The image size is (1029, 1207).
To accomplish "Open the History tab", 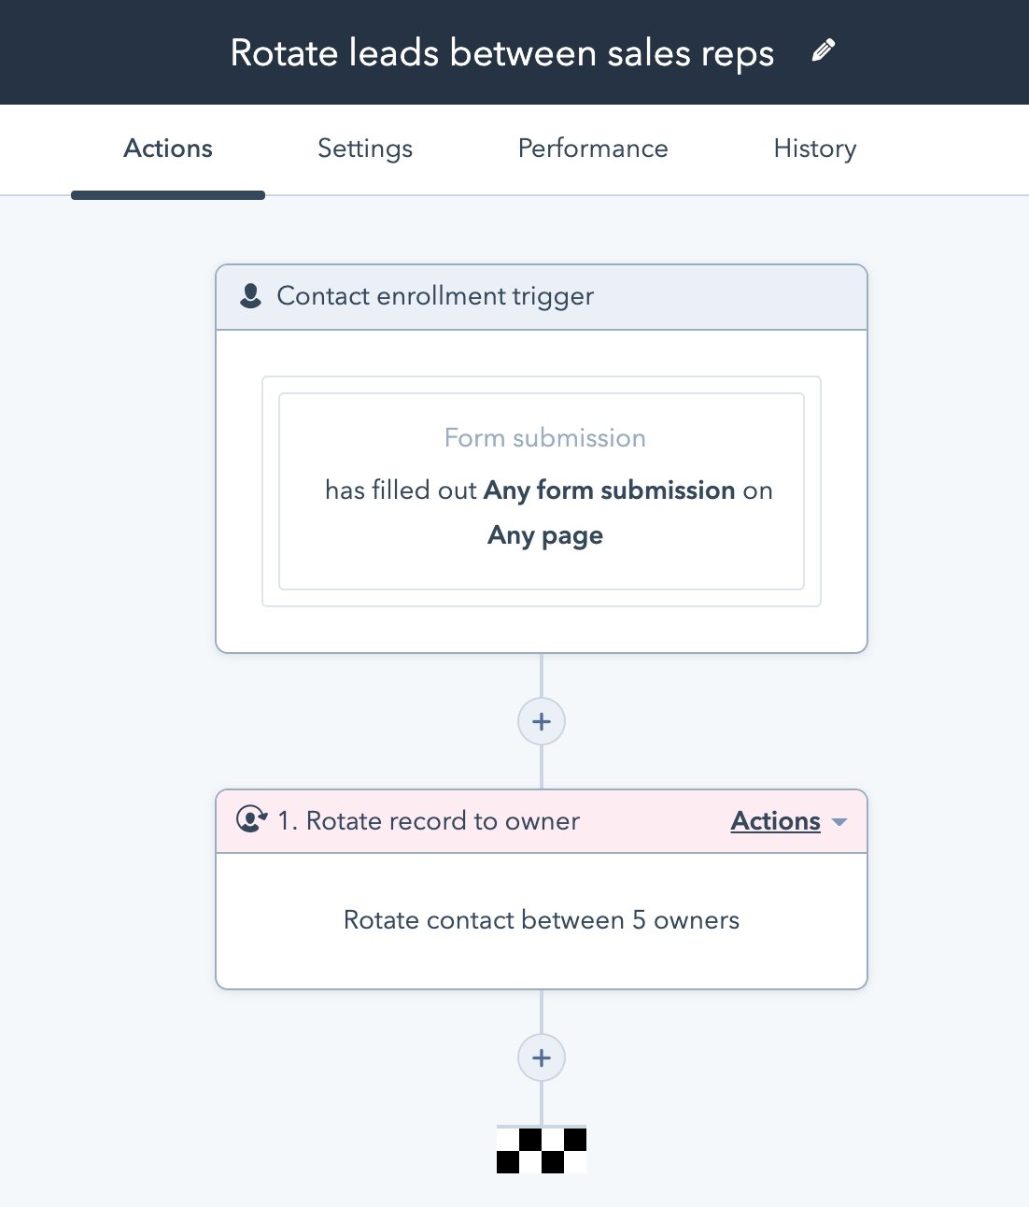I will (815, 149).
